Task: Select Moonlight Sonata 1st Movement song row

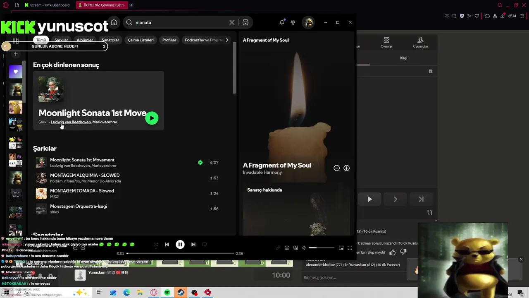Action: click(x=132, y=163)
